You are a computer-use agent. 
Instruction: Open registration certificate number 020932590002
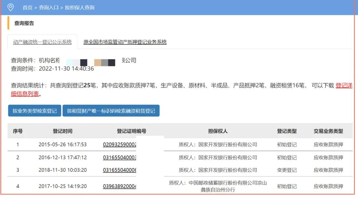point(120,145)
